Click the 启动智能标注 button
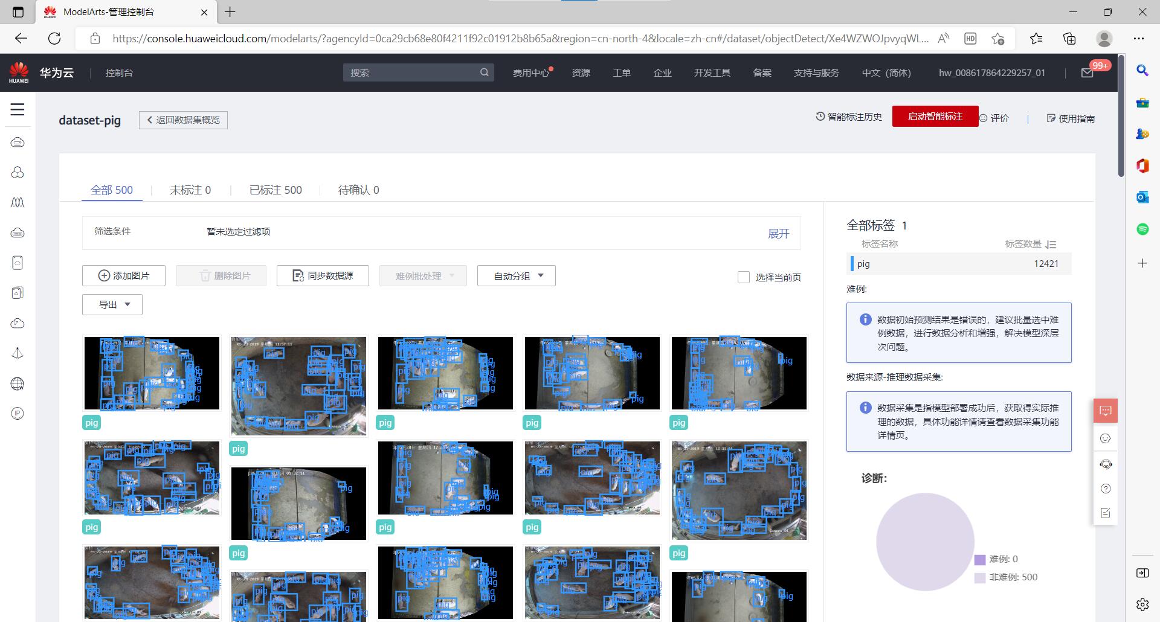 [x=935, y=117]
